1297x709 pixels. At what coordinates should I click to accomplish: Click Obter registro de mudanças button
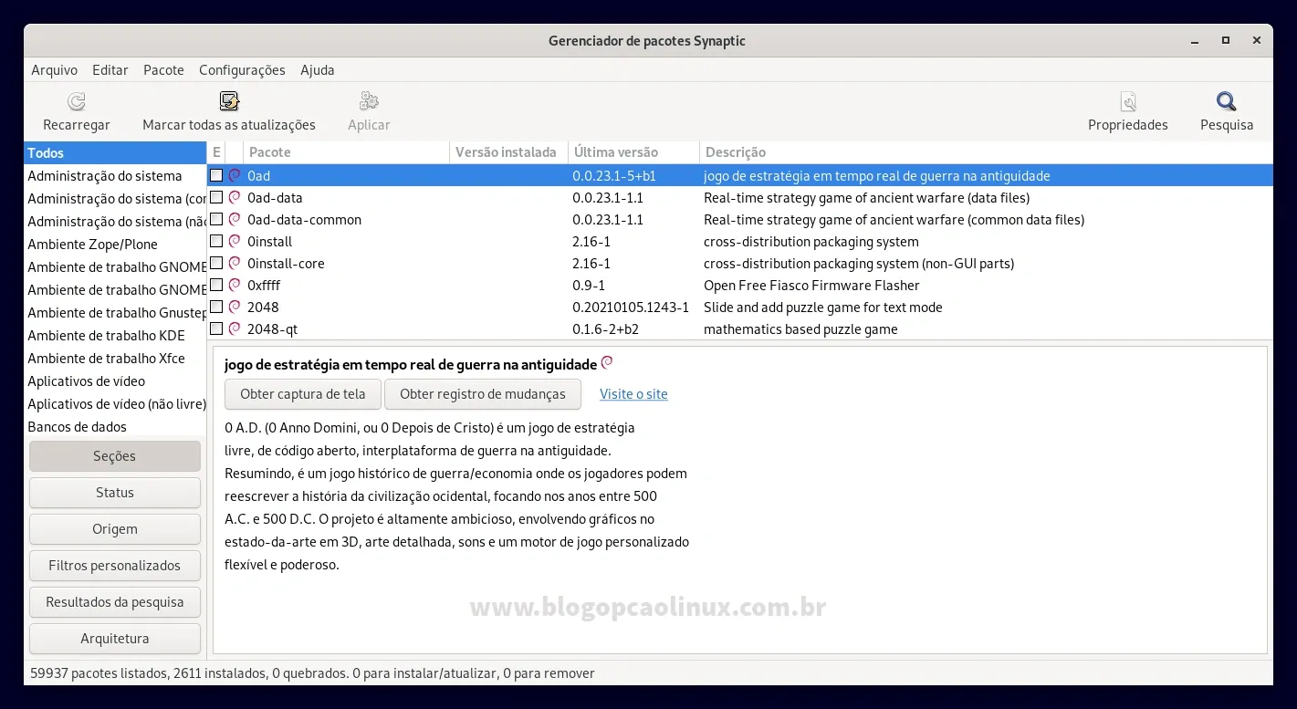coord(483,394)
